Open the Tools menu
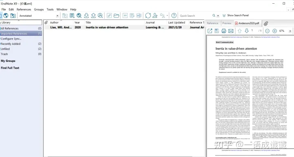This screenshot has height=157, width=294. 50,9
